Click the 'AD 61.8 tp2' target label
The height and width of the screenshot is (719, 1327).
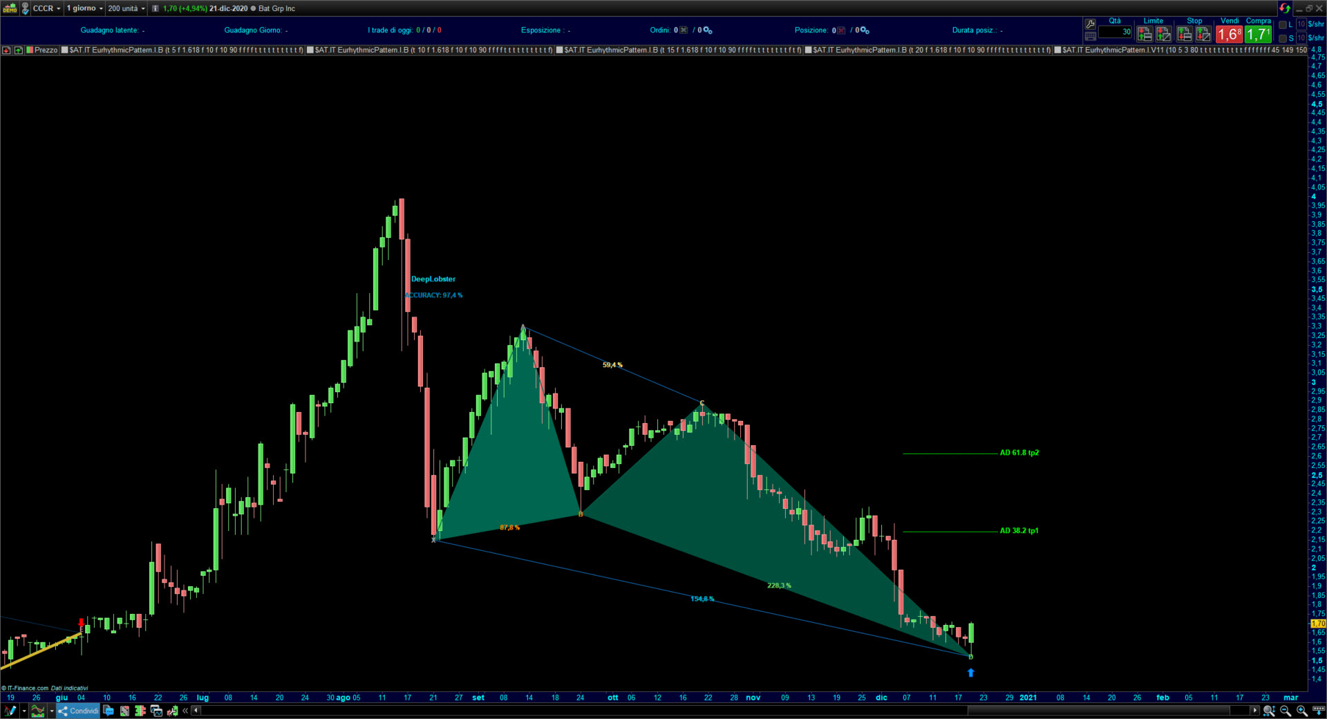[x=1019, y=453]
